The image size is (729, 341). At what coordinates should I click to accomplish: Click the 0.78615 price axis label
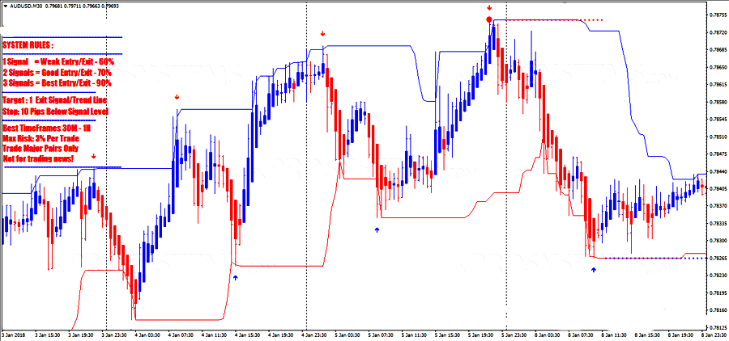(718, 84)
